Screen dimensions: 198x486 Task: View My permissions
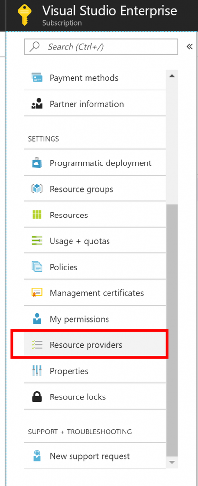pyautogui.click(x=95, y=319)
